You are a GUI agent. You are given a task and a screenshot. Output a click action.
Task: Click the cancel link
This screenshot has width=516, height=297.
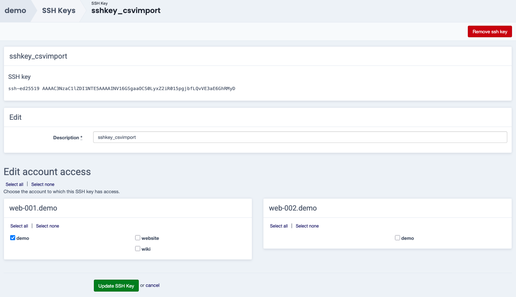(x=153, y=285)
